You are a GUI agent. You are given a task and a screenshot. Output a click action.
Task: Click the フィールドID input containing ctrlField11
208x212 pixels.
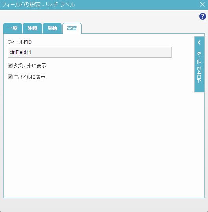click(90, 52)
